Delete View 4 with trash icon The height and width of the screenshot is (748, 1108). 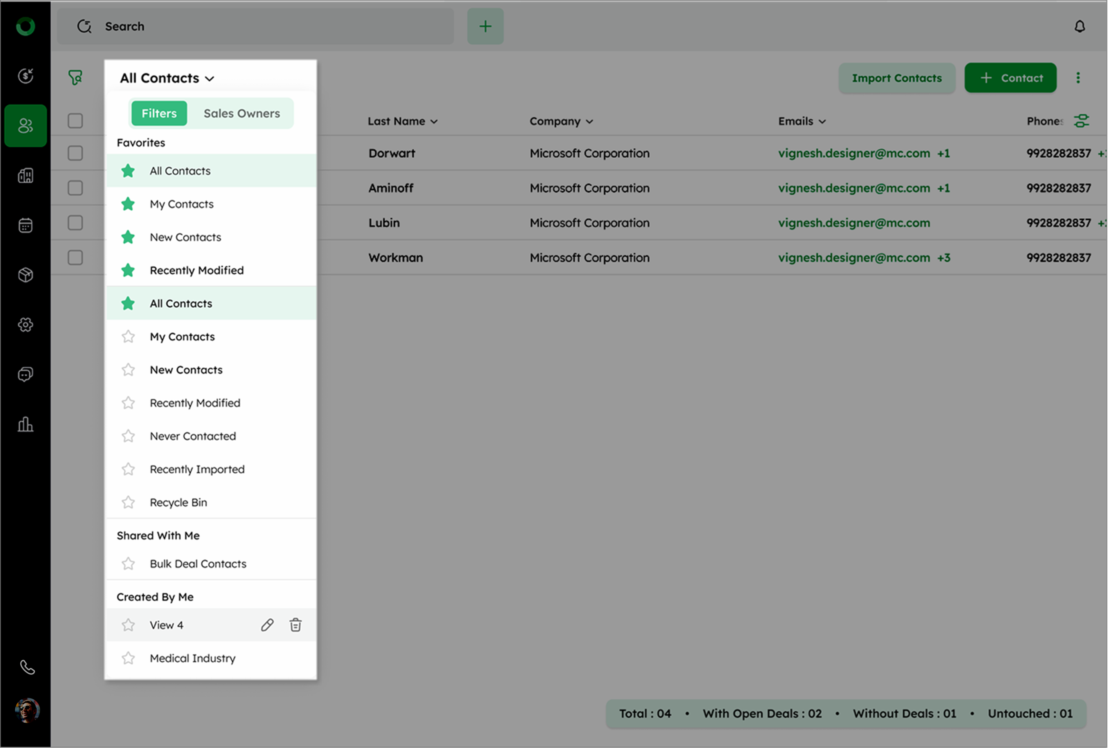click(x=295, y=625)
